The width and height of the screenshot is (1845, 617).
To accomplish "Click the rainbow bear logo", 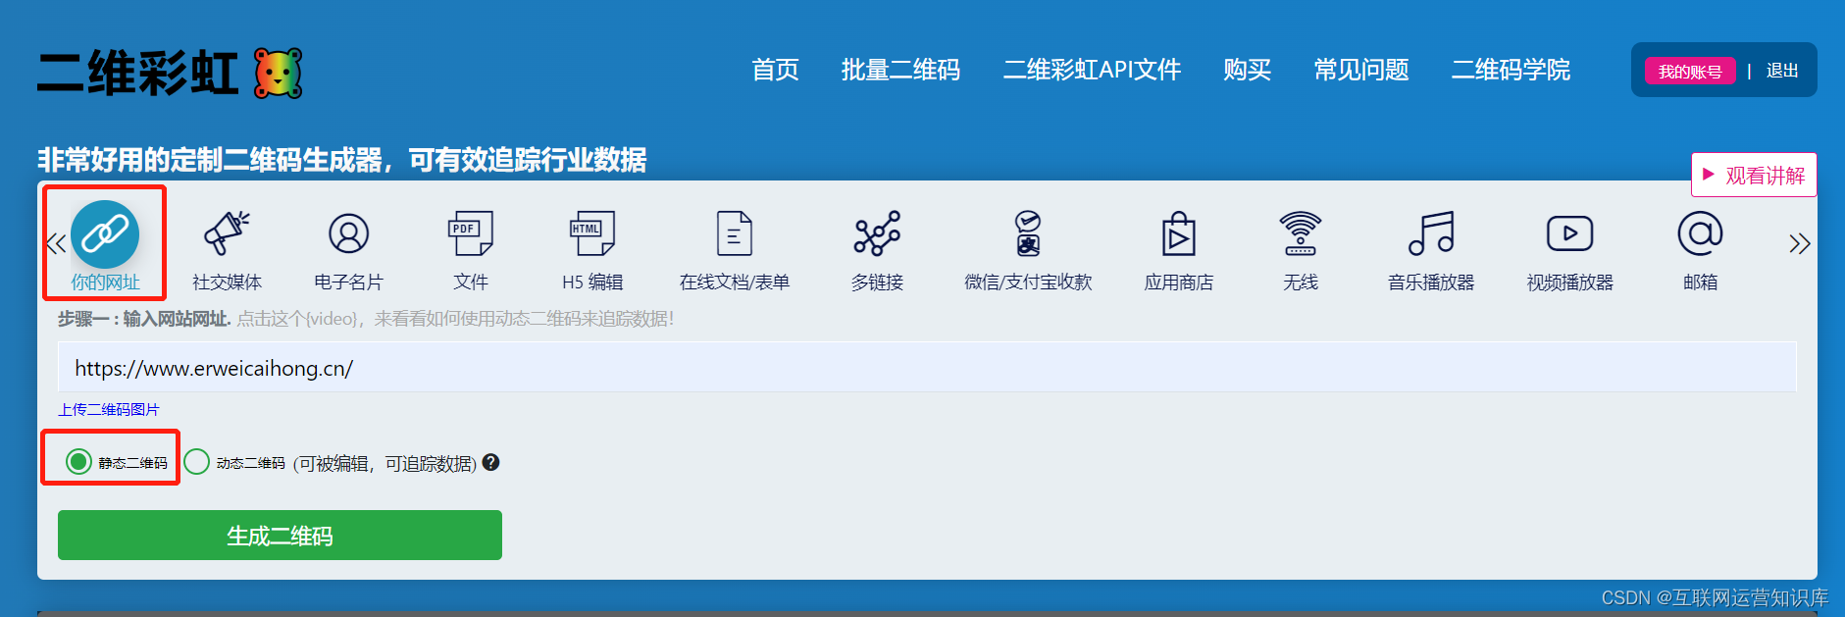I will click(279, 74).
